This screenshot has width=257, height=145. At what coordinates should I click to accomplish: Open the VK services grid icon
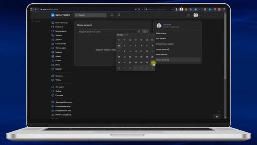tap(189, 15)
